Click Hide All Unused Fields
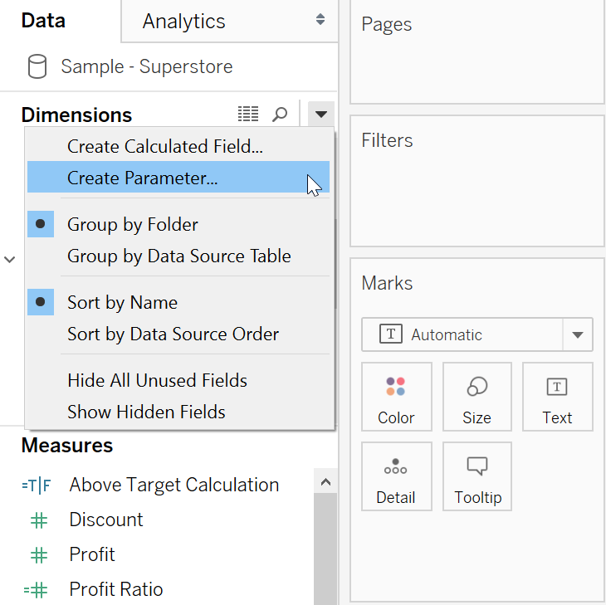 pos(157,381)
